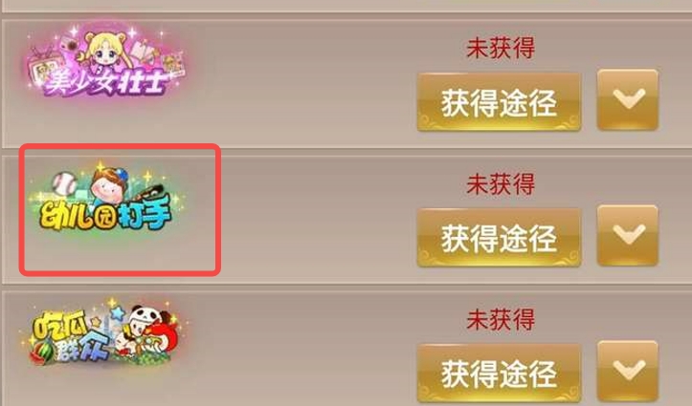The image size is (692, 406).
Task: Click the 未获得 status in 吃瓜群众 row
Action: point(501,320)
